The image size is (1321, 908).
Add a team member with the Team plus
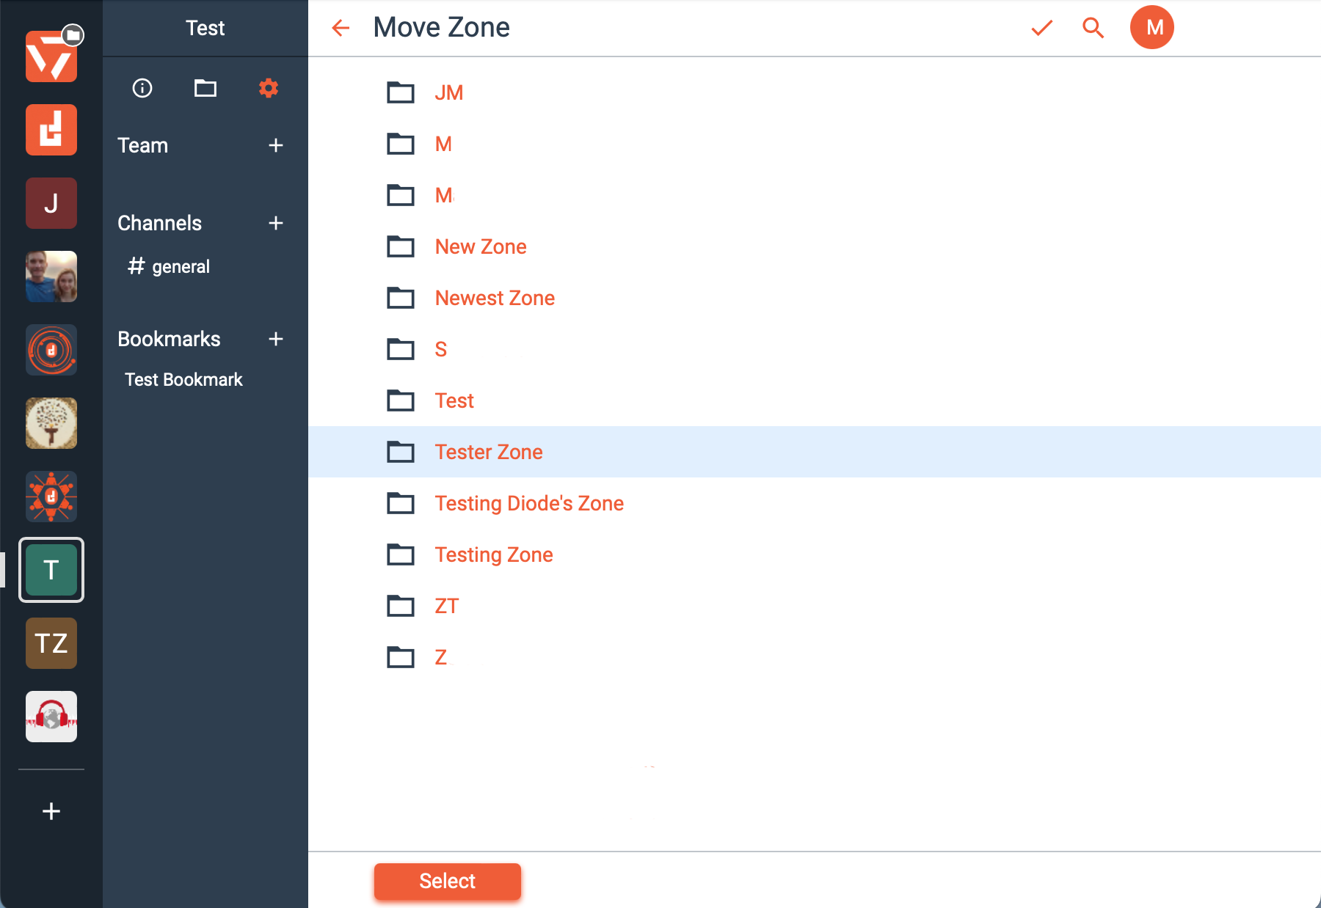(276, 145)
